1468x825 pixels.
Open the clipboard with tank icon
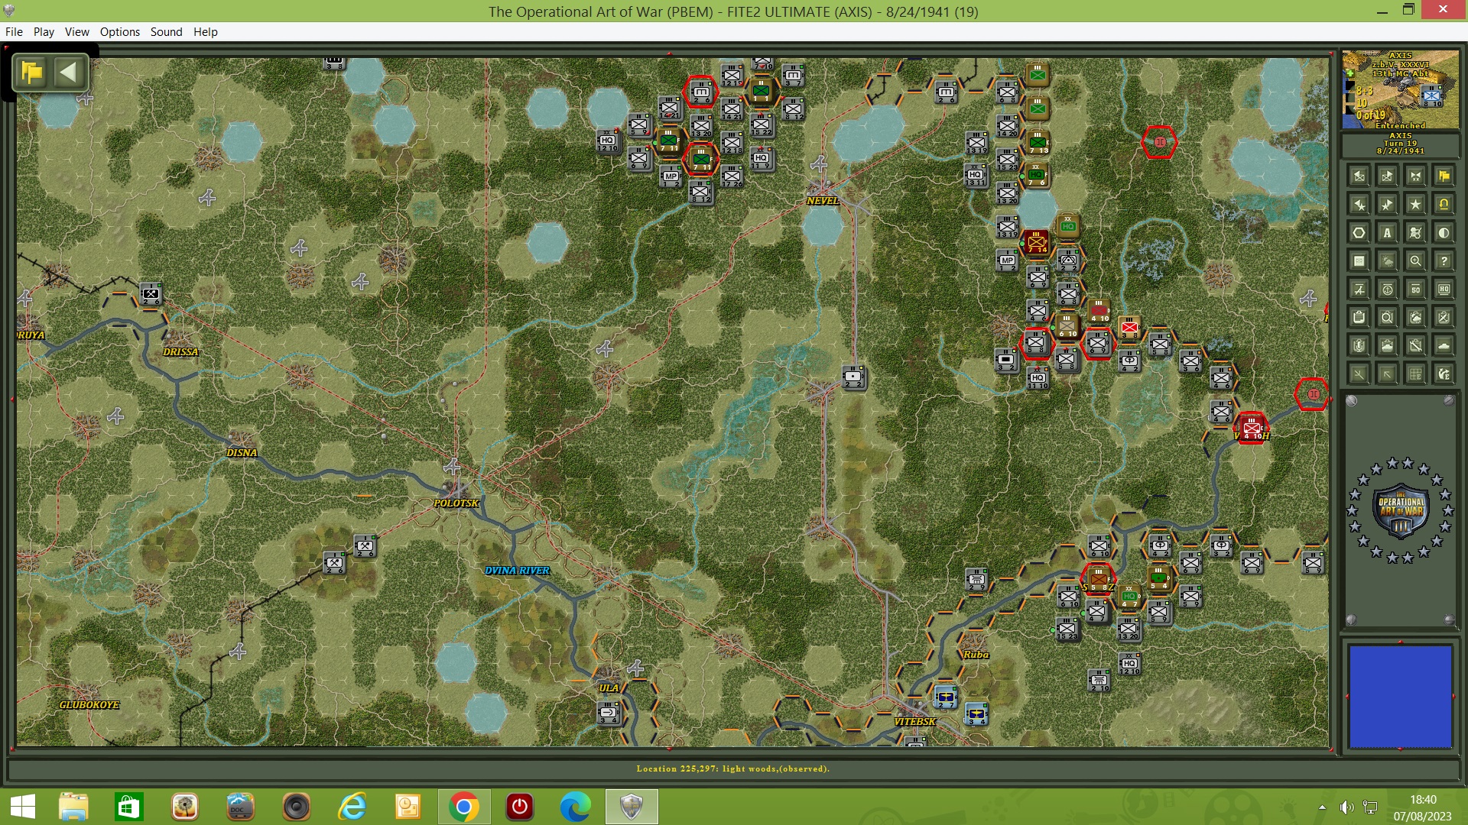[1387, 345]
